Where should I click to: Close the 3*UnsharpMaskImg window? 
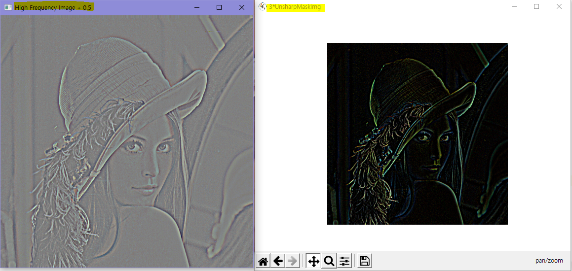(x=559, y=6)
